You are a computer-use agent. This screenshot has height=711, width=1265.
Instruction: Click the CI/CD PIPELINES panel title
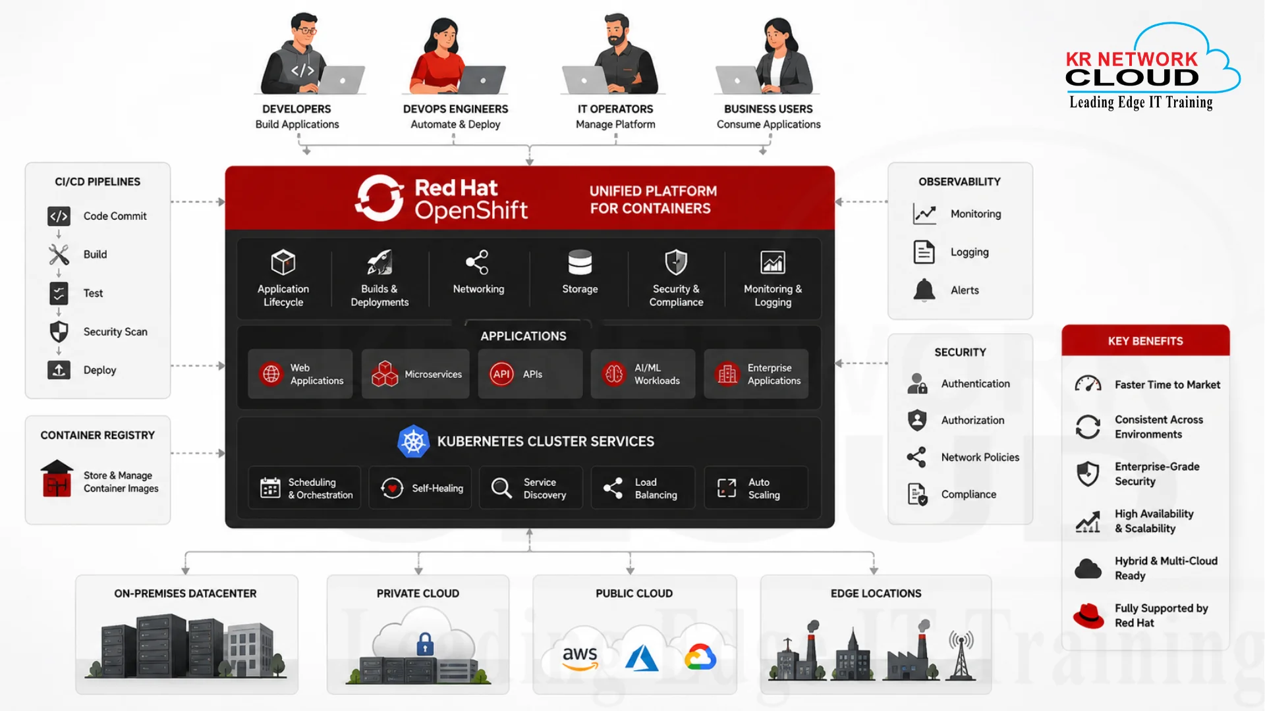tap(98, 182)
